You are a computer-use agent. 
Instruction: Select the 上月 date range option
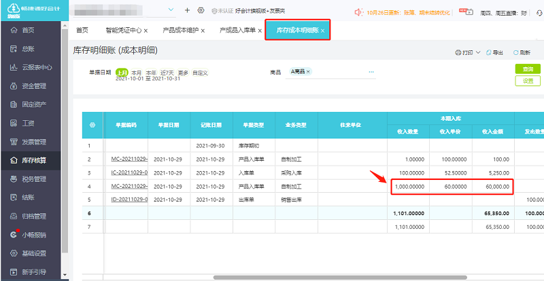click(x=122, y=72)
